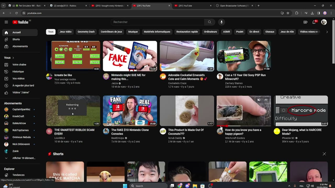
Task: Open the tab search dropdown in Chrome
Action: [x=3, y=5]
